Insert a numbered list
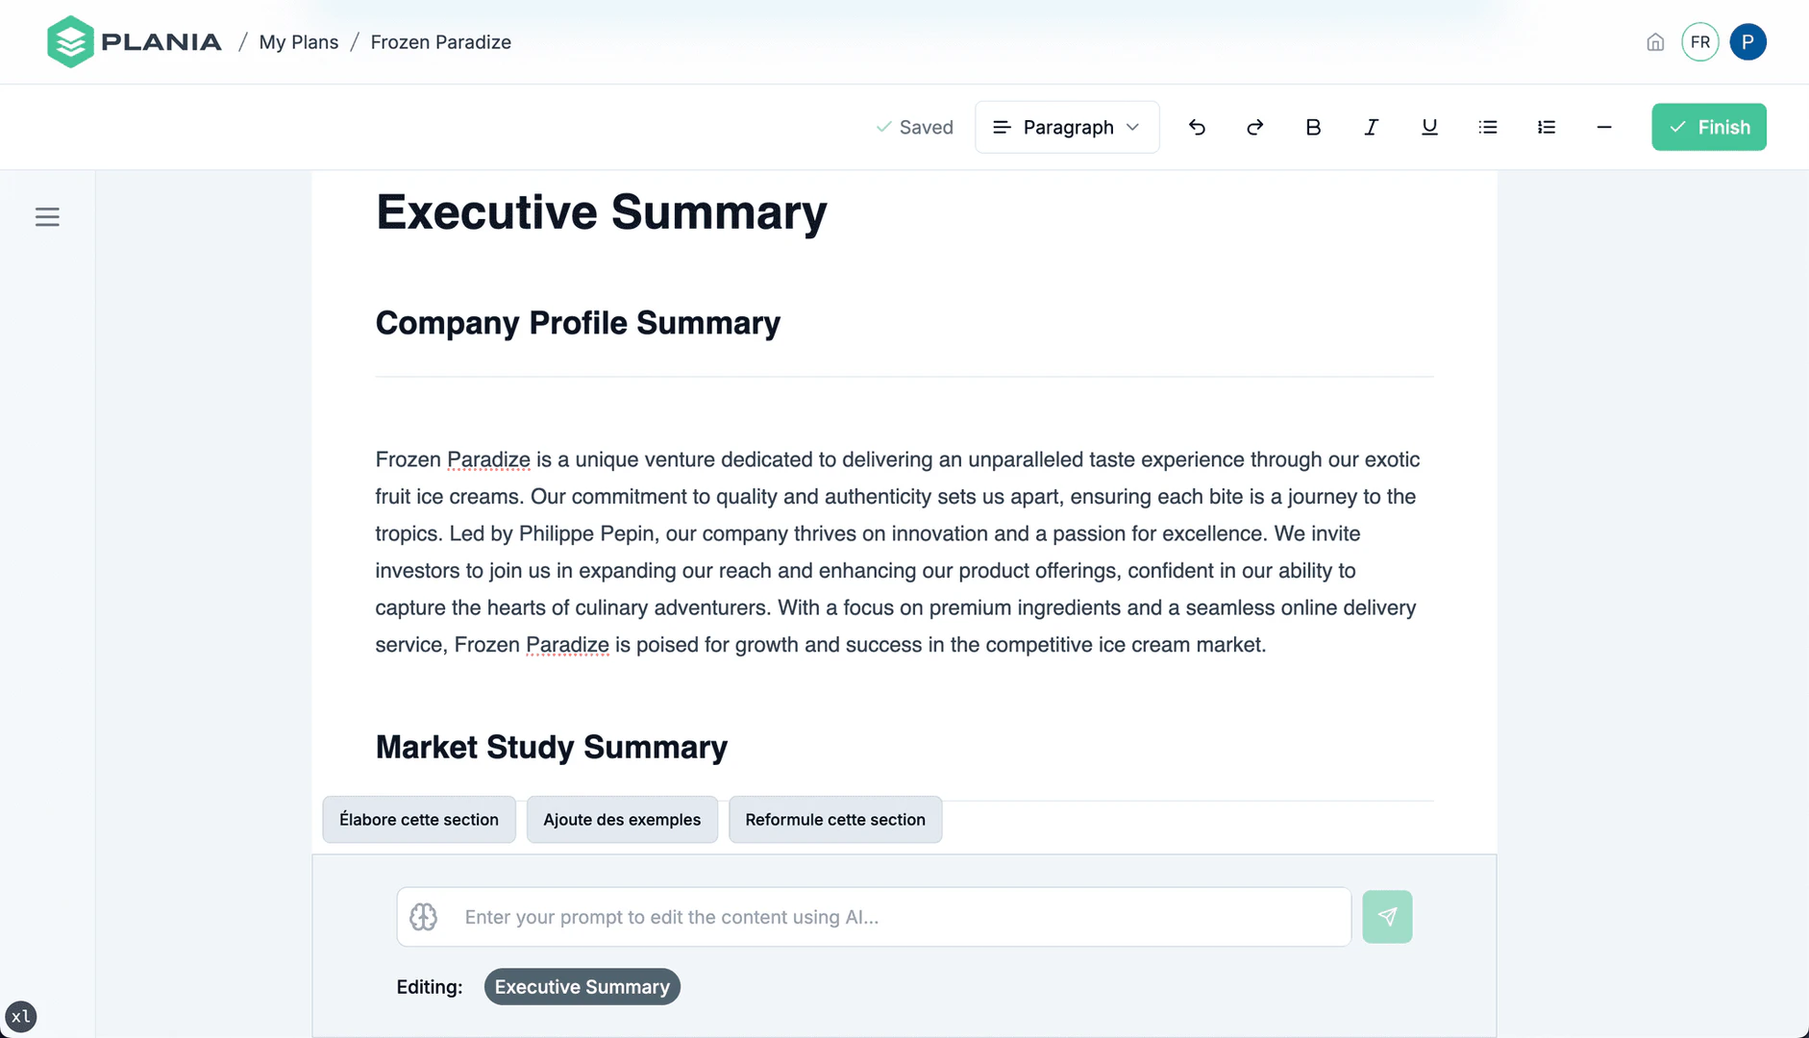The height and width of the screenshot is (1038, 1809). [1546, 126]
